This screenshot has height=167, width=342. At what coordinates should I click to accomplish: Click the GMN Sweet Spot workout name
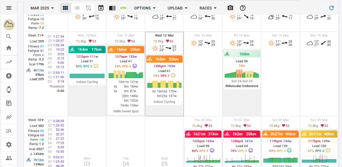(126, 111)
